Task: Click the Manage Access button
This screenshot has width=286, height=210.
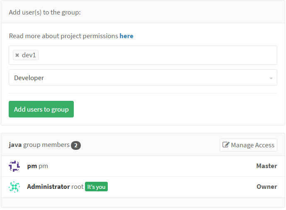Action: point(248,145)
